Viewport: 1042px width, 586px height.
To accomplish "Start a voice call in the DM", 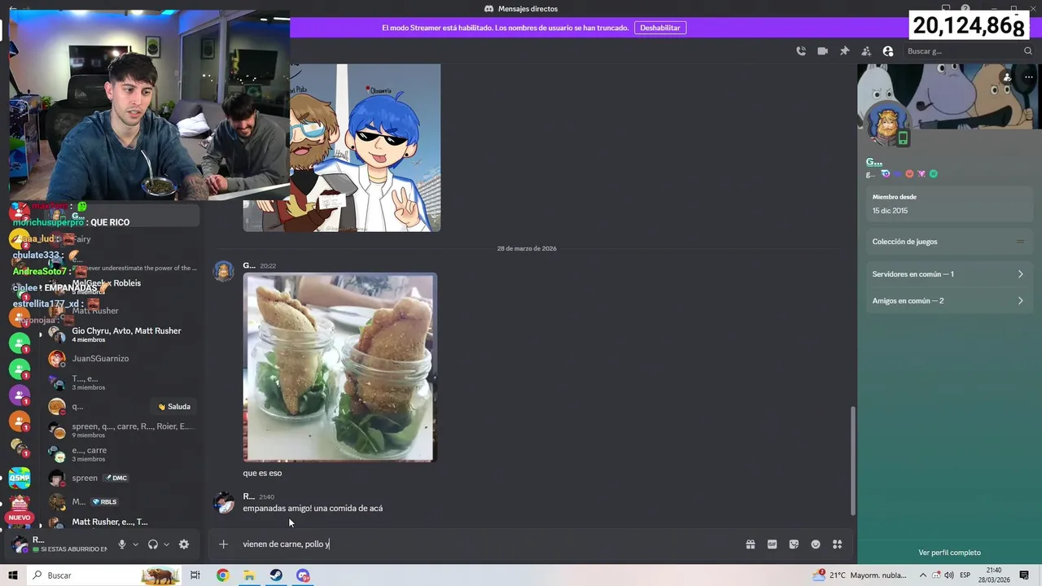I will coord(801,51).
